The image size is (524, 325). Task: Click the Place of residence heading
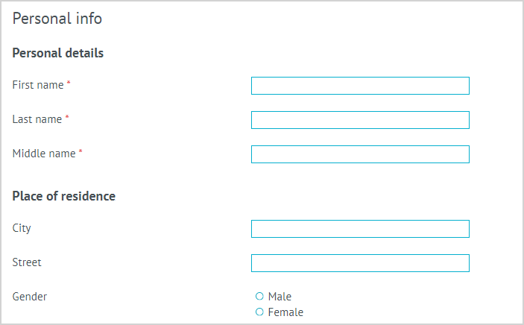[x=64, y=196]
